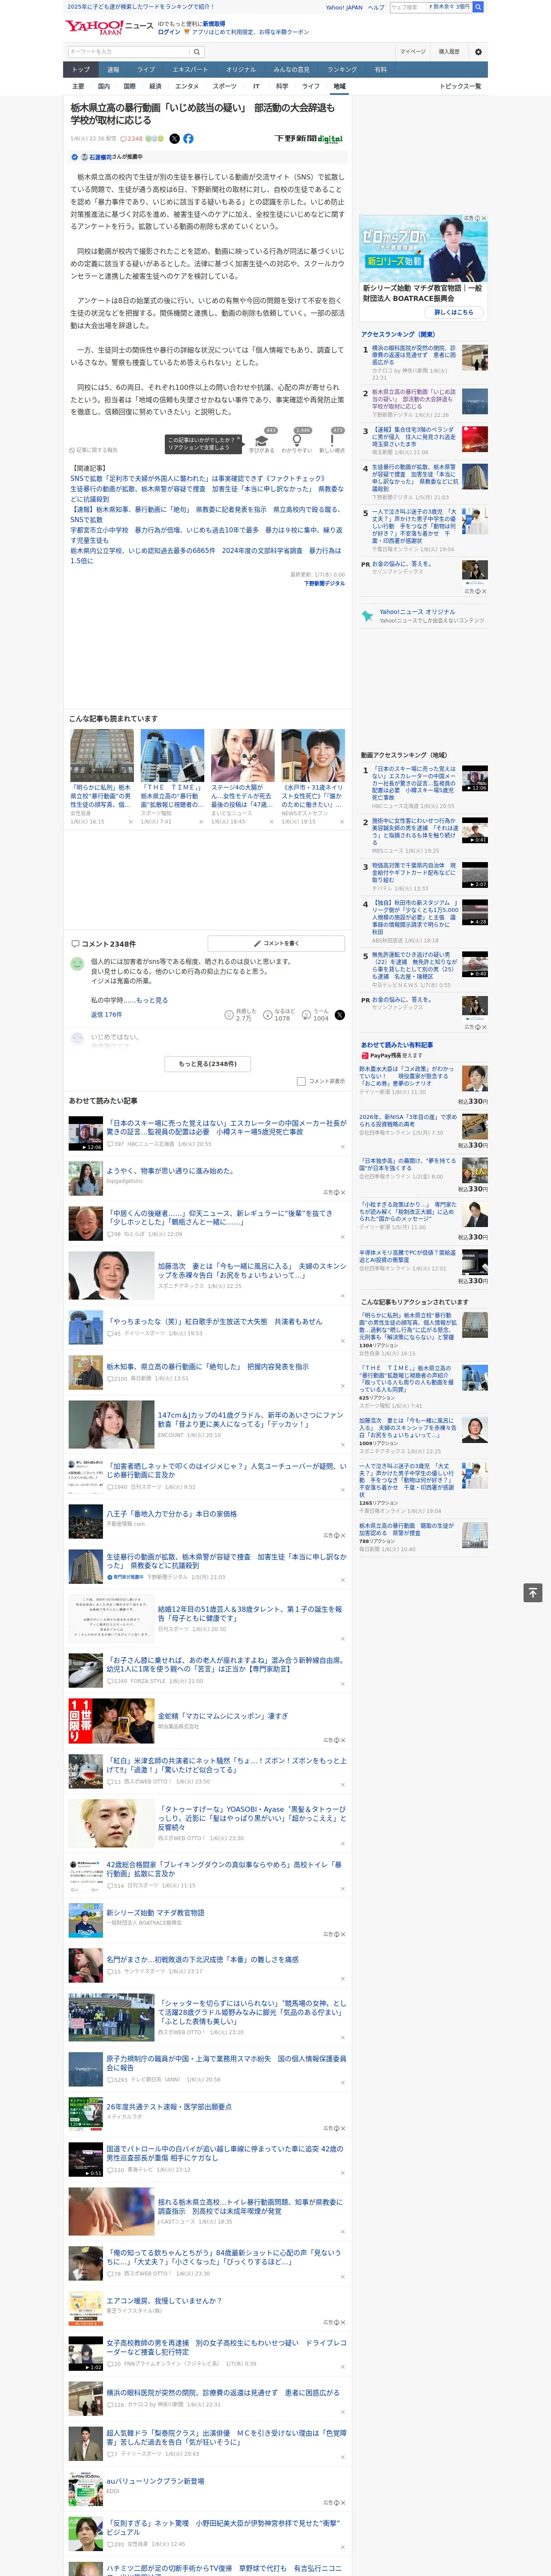Image resolution: width=551 pixels, height=2576 pixels.
Task: Open the 有料 navigation tab
Action: coord(380,70)
